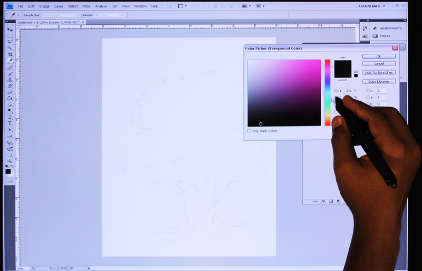The height and width of the screenshot is (271, 422).
Task: Click web-safe color cube warning icon
Action: point(356,72)
